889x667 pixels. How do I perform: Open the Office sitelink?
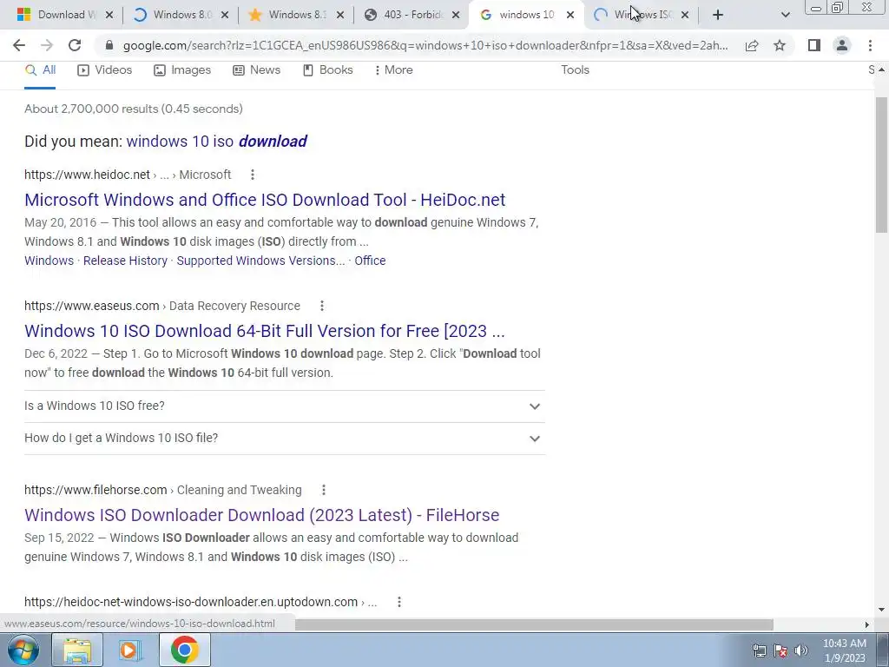(x=370, y=261)
